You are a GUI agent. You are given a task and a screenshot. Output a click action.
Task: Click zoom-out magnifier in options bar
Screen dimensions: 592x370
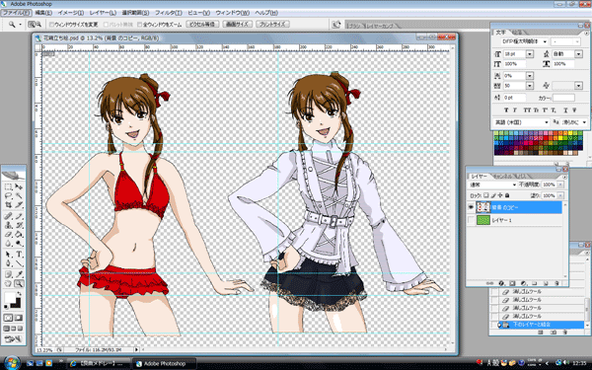pos(38,24)
